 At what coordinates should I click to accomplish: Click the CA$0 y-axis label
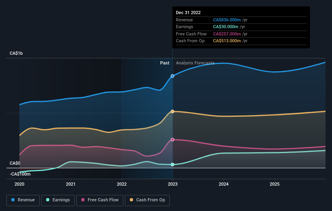15,163
